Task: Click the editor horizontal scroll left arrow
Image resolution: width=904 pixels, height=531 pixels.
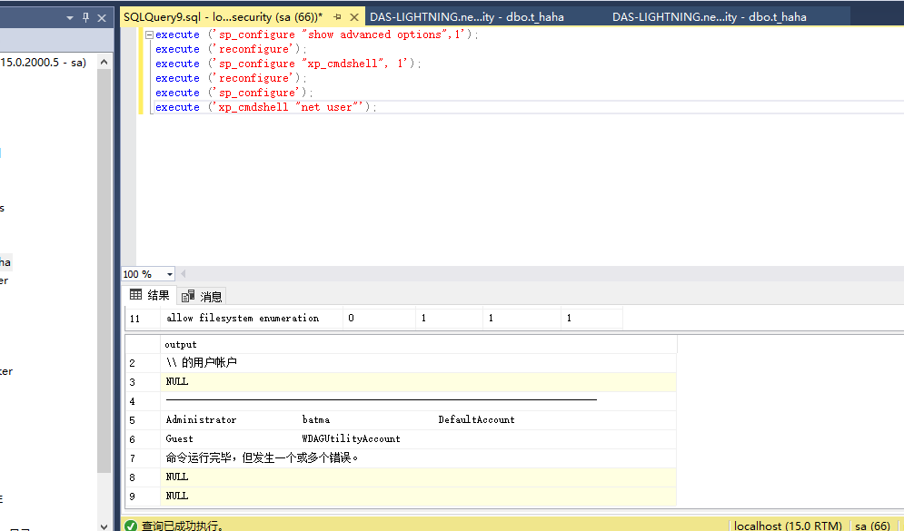Action: [184, 274]
